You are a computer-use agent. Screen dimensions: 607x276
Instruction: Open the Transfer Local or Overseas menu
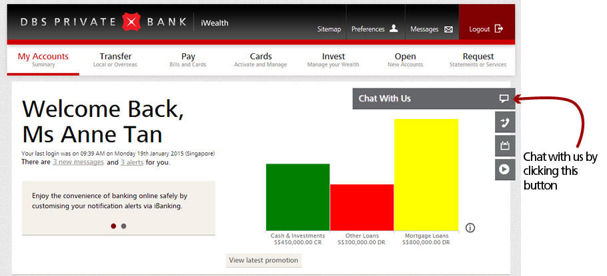(115, 59)
